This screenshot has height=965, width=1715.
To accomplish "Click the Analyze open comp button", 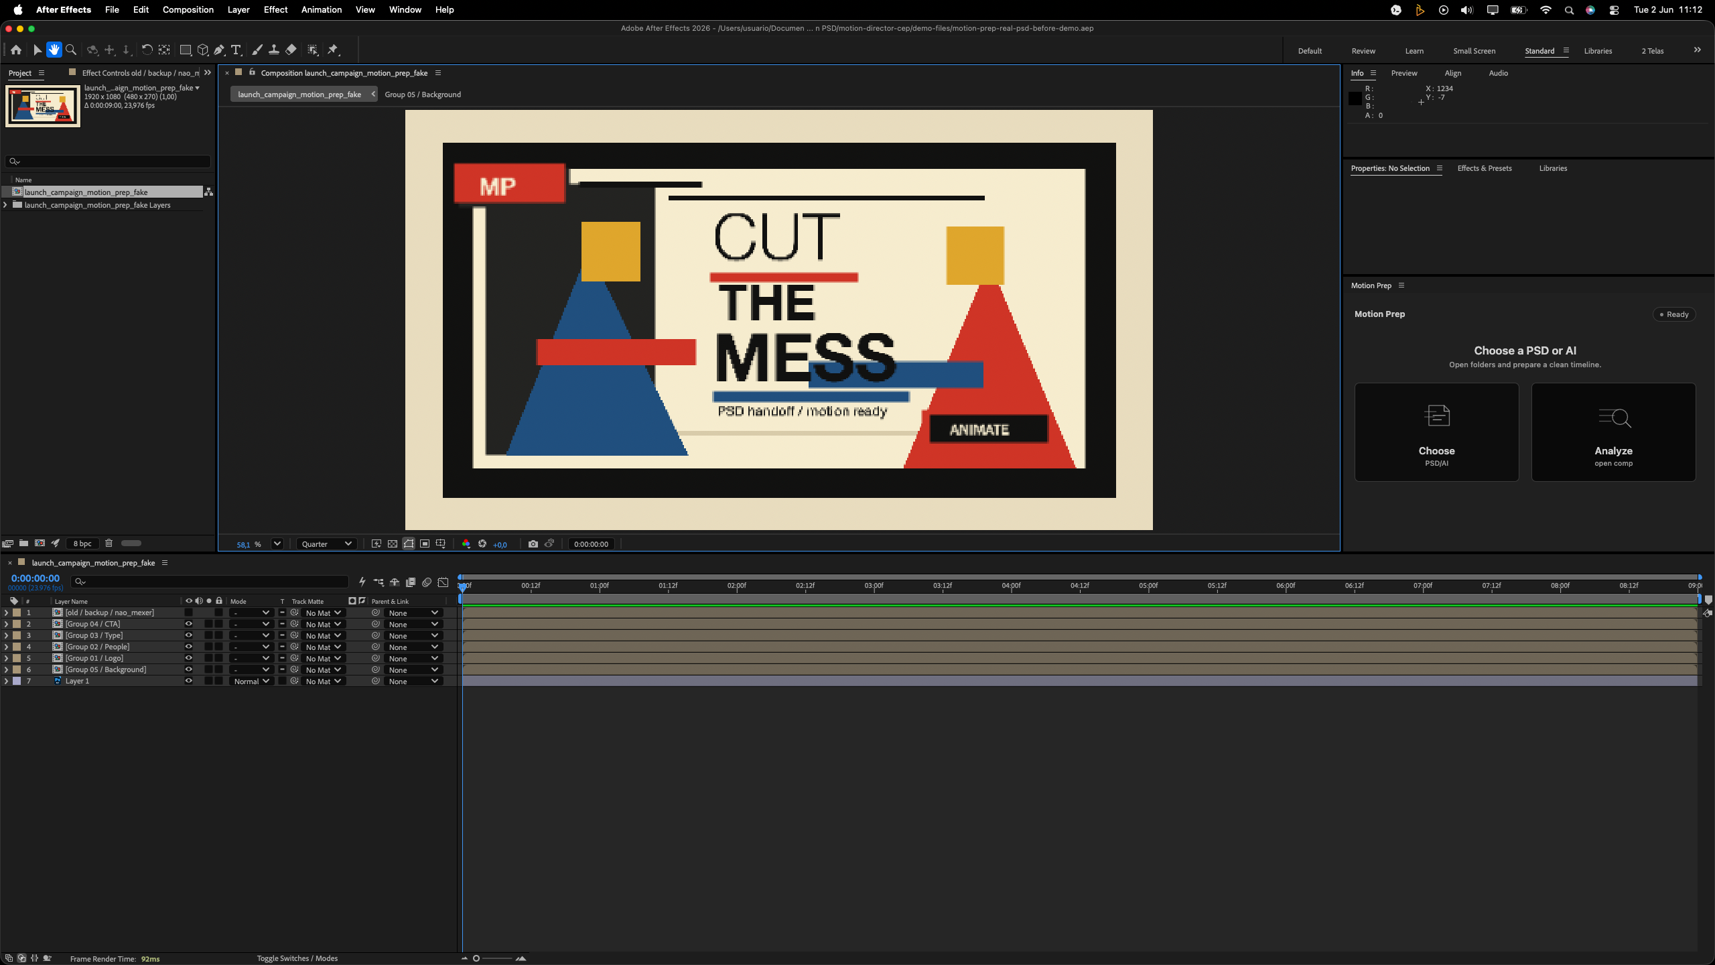I will click(x=1613, y=432).
